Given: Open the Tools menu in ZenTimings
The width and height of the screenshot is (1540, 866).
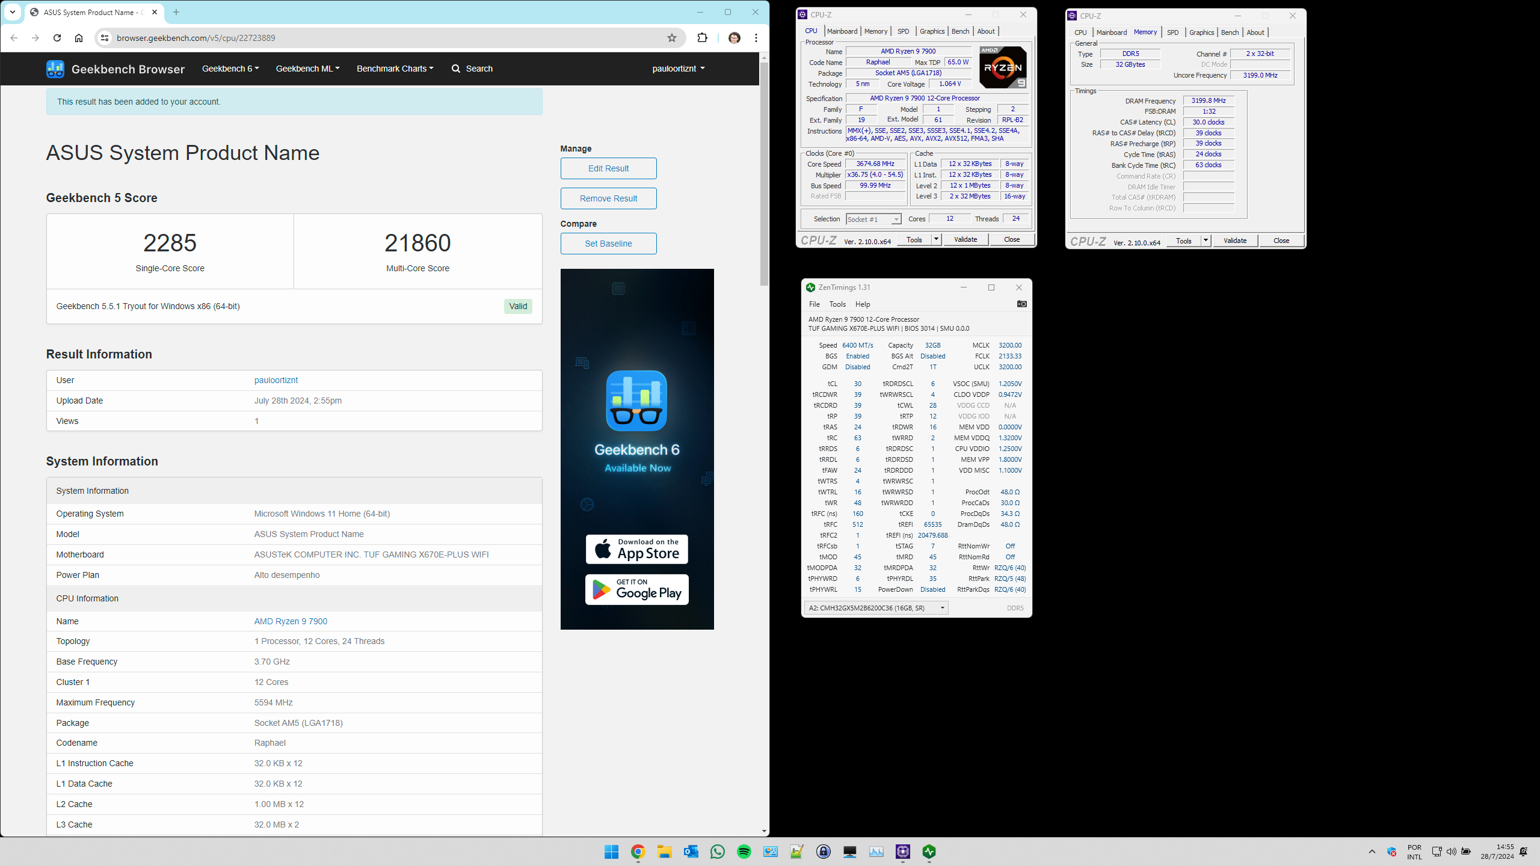Looking at the screenshot, I should pos(837,304).
